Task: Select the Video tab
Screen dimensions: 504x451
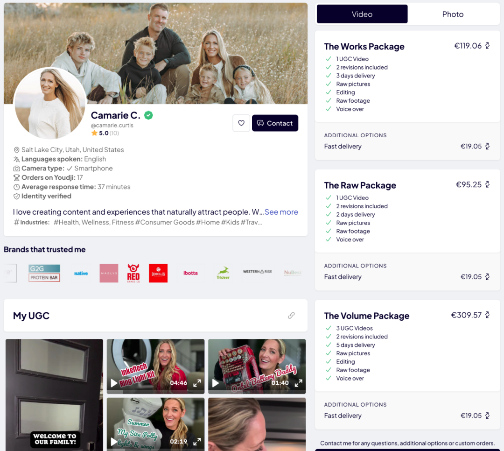Action: (362, 14)
